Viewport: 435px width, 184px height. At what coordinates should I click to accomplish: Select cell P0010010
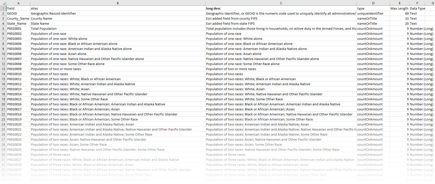[x=18, y=74]
